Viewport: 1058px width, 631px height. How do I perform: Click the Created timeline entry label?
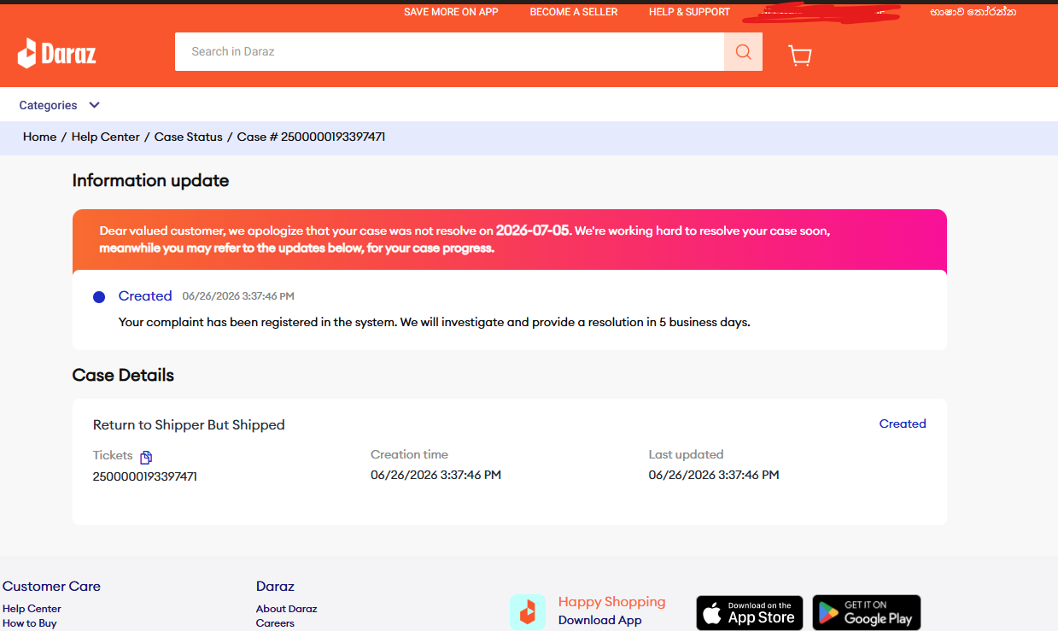coord(145,296)
